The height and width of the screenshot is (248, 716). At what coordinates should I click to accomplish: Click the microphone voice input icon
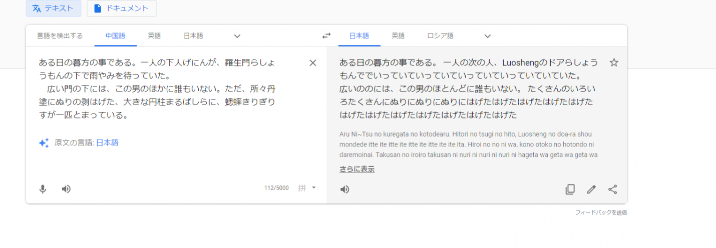tap(43, 189)
